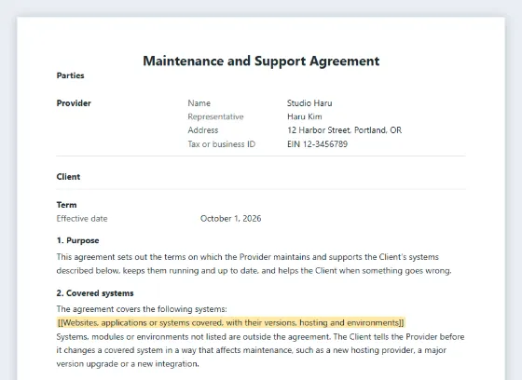This screenshot has height=380, width=522.
Task: Click the 12 Harbor Street address value
Action: click(345, 130)
